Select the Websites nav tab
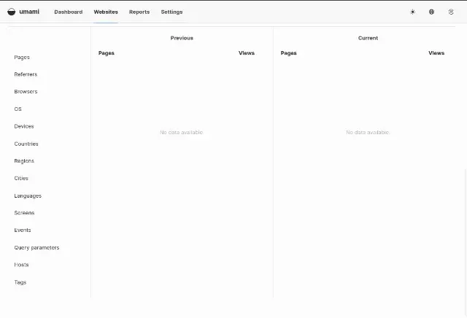 tap(106, 12)
